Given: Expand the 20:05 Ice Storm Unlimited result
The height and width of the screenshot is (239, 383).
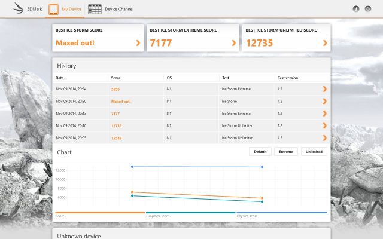Looking at the screenshot, I should coord(324,138).
